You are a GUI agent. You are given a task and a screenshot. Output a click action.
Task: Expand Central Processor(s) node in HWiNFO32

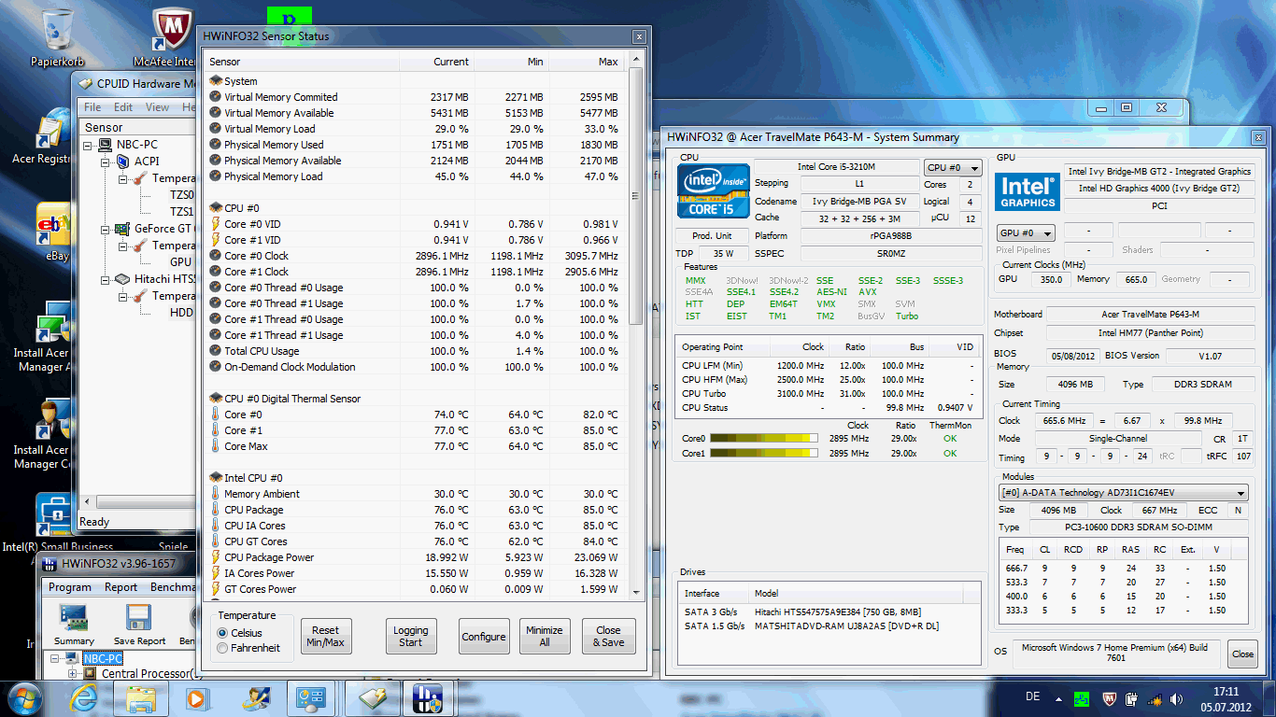[71, 673]
